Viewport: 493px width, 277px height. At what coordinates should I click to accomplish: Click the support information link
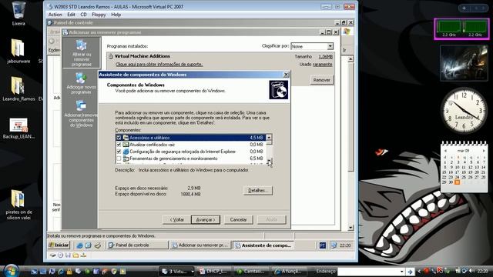pos(159,64)
